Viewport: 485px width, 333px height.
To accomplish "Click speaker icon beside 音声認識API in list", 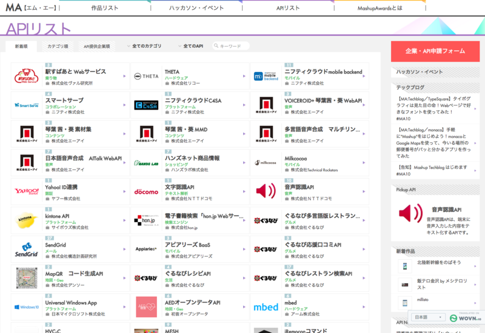I will [x=266, y=191].
